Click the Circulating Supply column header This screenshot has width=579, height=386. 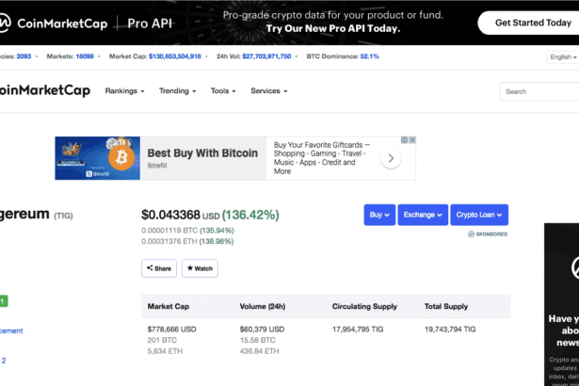tap(364, 306)
